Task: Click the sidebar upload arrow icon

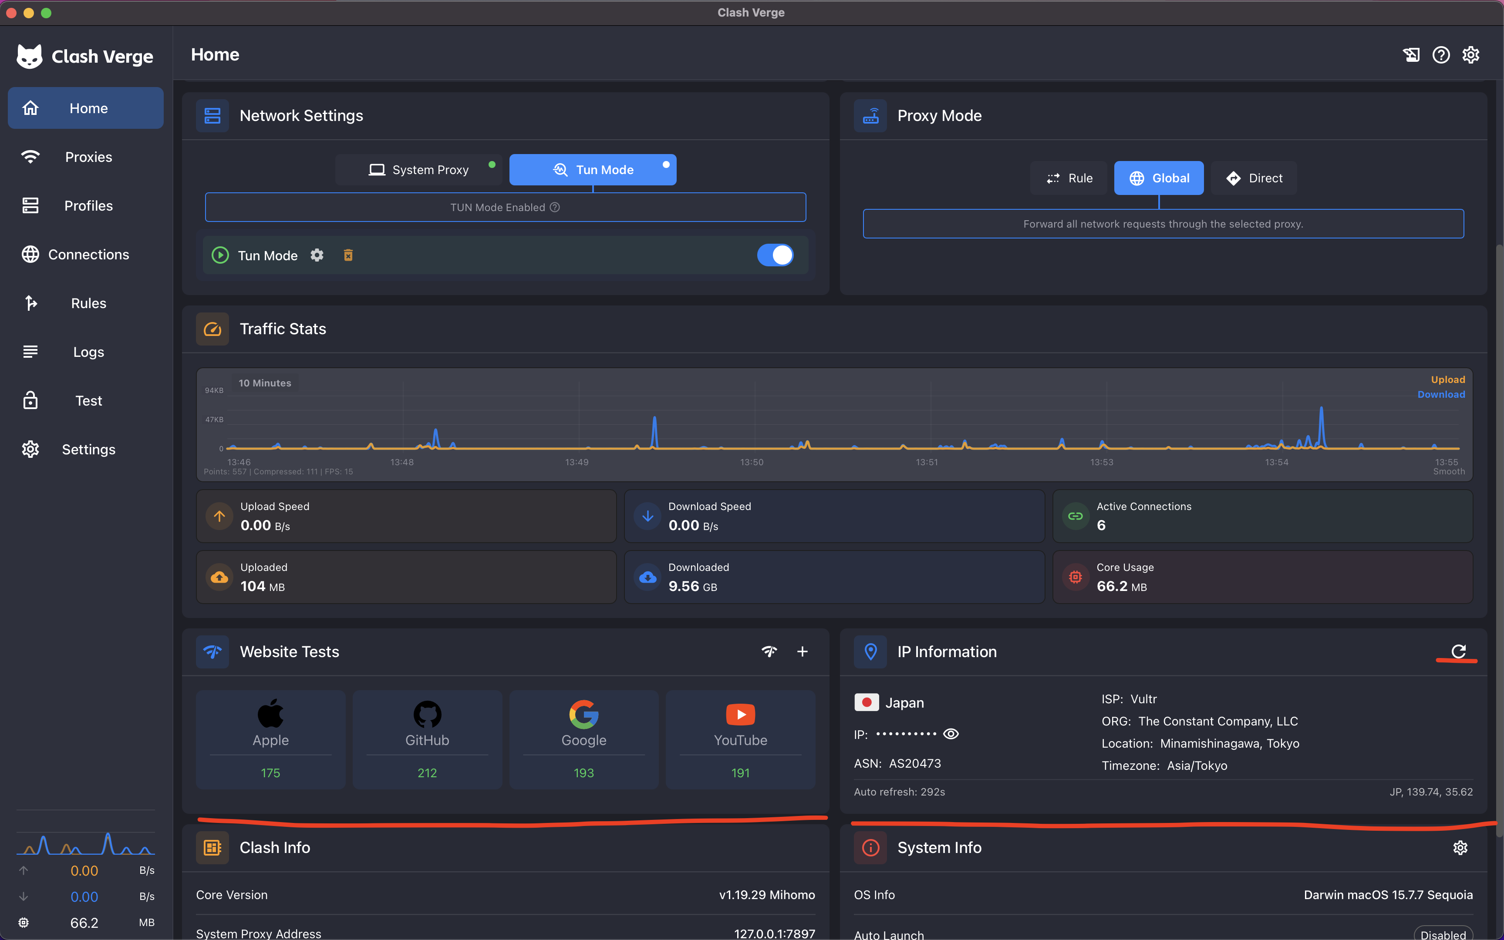Action: coord(23,870)
